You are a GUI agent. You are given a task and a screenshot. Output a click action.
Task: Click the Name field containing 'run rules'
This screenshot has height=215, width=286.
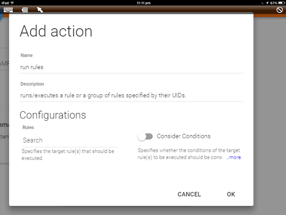pos(131,67)
